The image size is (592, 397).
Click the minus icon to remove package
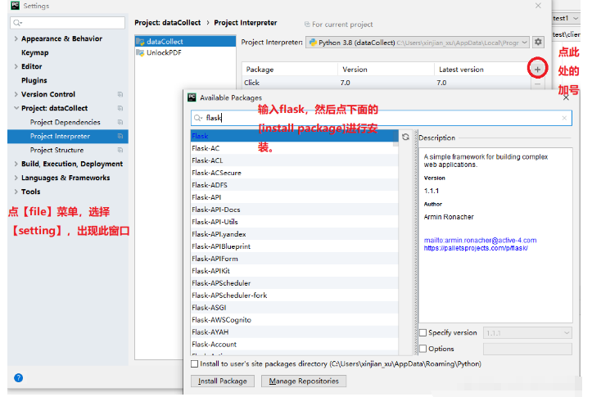(537, 83)
